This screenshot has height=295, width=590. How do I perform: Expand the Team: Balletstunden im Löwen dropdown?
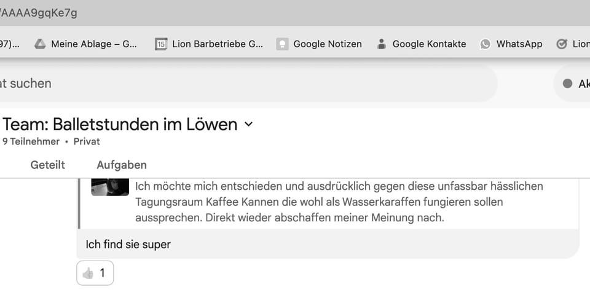click(x=249, y=124)
